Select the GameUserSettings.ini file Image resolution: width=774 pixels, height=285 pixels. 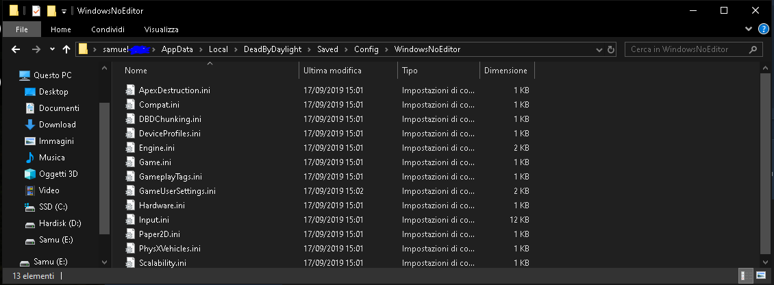[177, 191]
